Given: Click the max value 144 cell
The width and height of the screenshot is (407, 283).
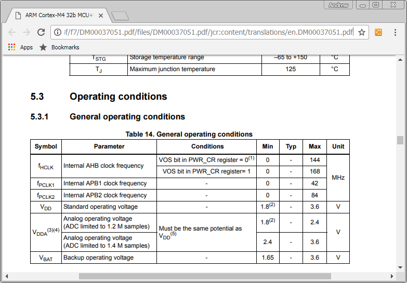Looking at the screenshot, I should click(x=314, y=160).
